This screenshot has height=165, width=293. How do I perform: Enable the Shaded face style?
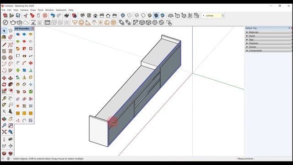point(150,16)
